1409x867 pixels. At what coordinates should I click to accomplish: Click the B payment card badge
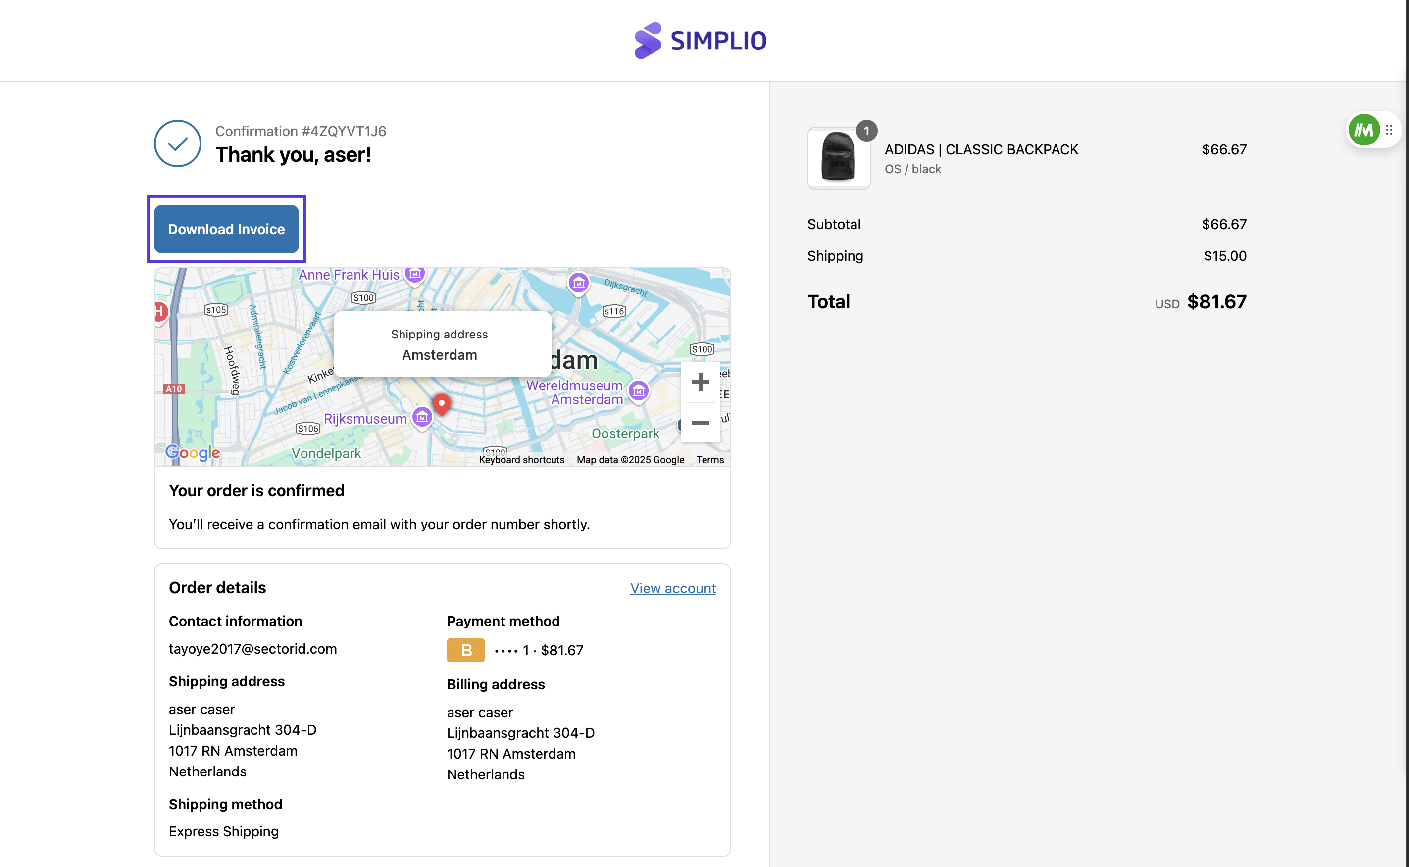point(465,650)
